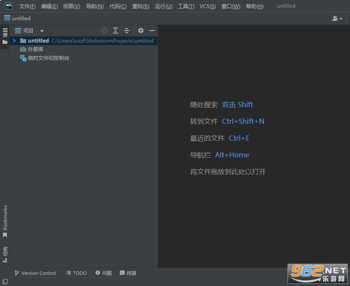Click the 临时文件和控制台 scratch icon

pyautogui.click(x=23, y=58)
